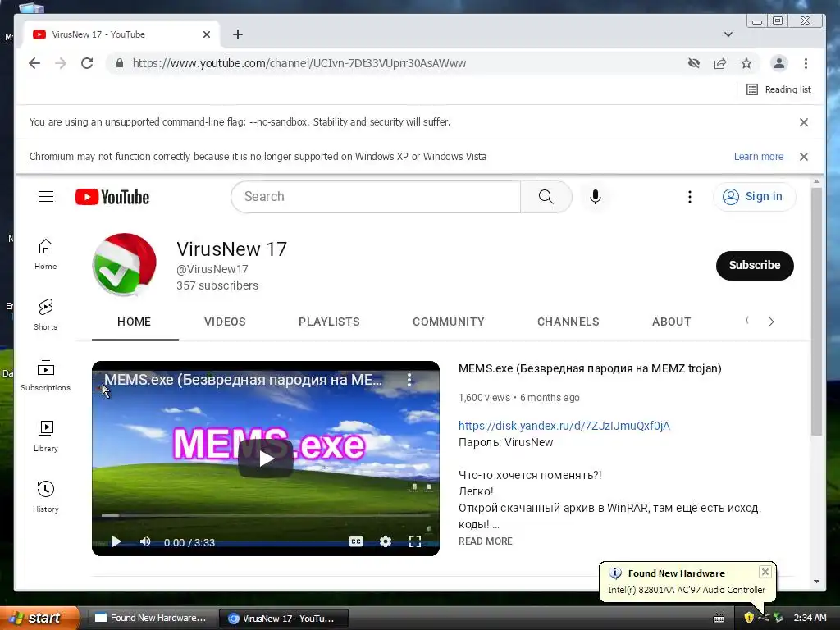Close the Found New Hardware balloon
The image size is (840, 630).
point(765,572)
